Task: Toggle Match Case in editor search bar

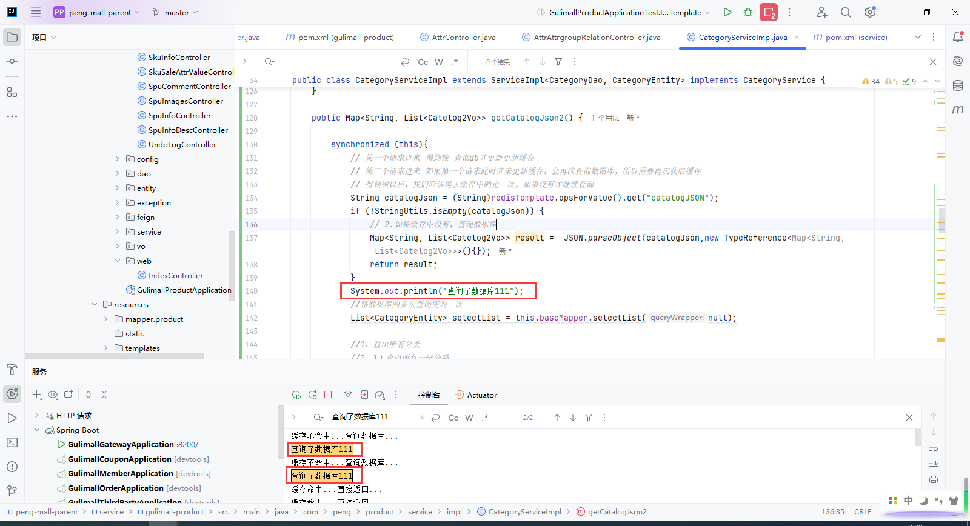Action: pyautogui.click(x=423, y=62)
